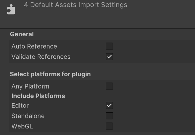Click the Auto Reference label
The width and height of the screenshot is (195, 135).
[34, 46]
